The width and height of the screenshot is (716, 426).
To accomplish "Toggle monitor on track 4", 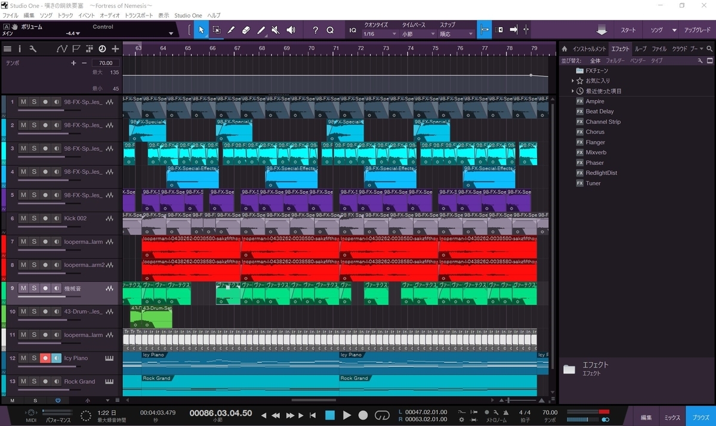I will [56, 172].
